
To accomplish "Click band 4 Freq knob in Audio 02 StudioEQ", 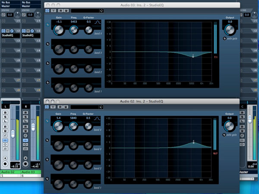I will point(73,126).
